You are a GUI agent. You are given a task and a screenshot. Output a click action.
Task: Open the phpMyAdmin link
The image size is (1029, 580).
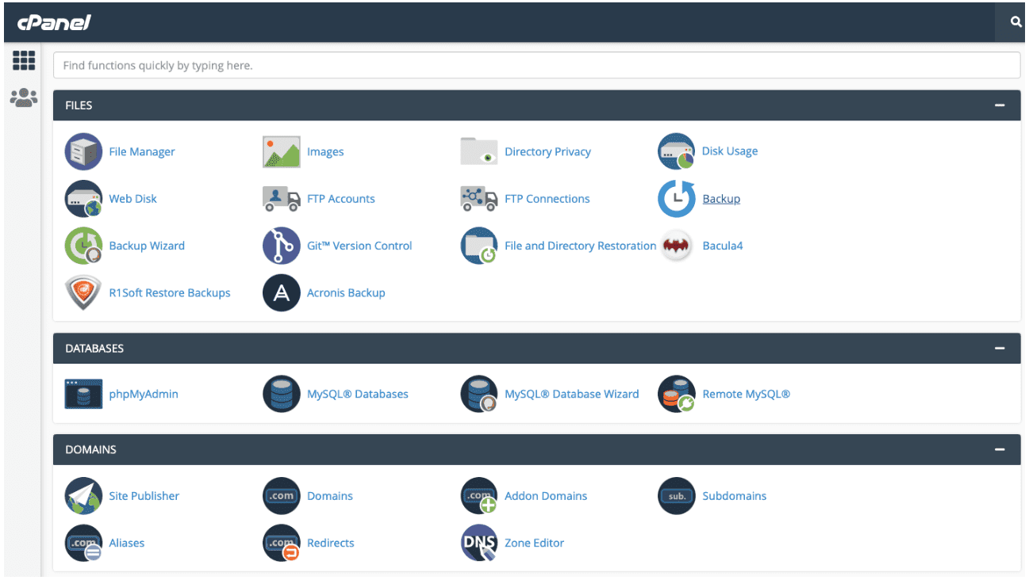click(144, 394)
